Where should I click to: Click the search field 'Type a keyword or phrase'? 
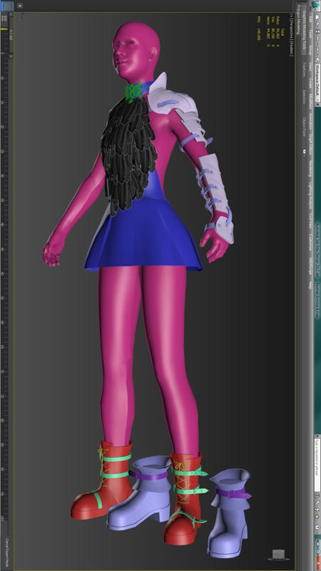click(317, 465)
